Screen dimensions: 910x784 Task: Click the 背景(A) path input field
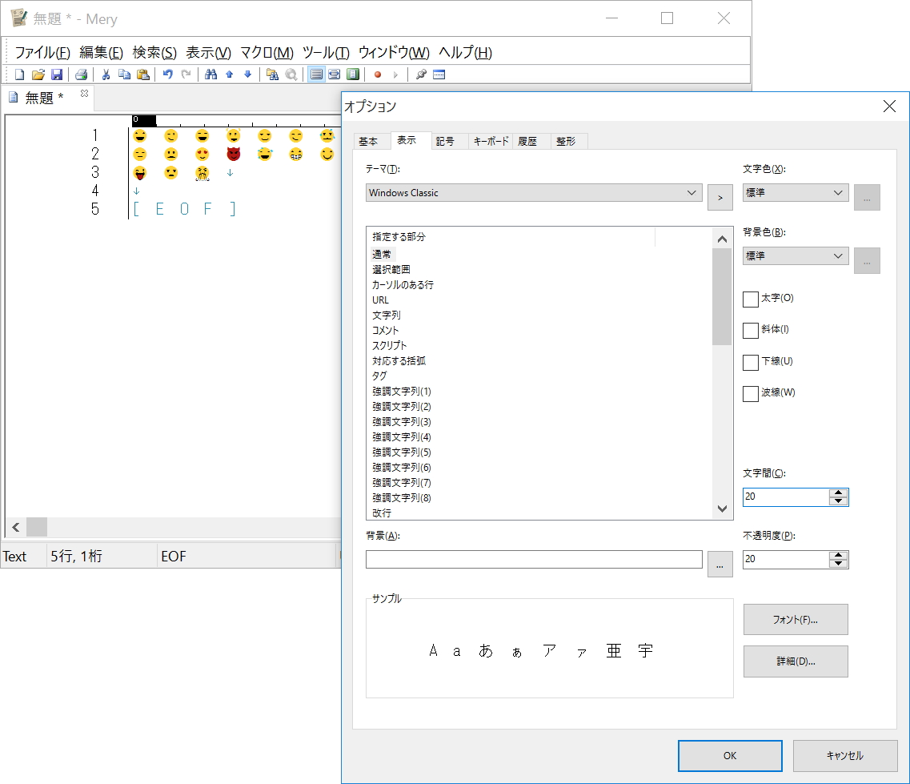[534, 559]
